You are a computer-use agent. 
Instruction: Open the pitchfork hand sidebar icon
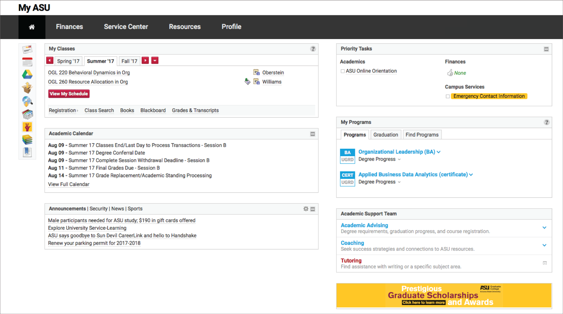click(27, 127)
